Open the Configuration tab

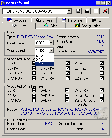(x=88, y=26)
